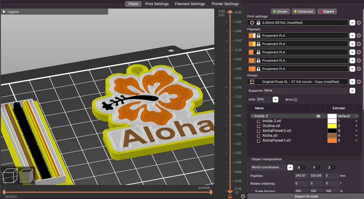
Task: Switch to Advanced mode
Action: [x=303, y=11]
